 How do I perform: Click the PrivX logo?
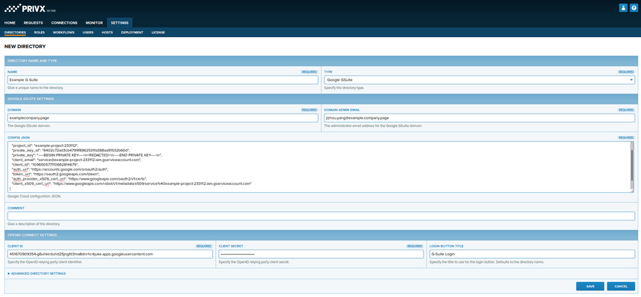click(24, 7)
